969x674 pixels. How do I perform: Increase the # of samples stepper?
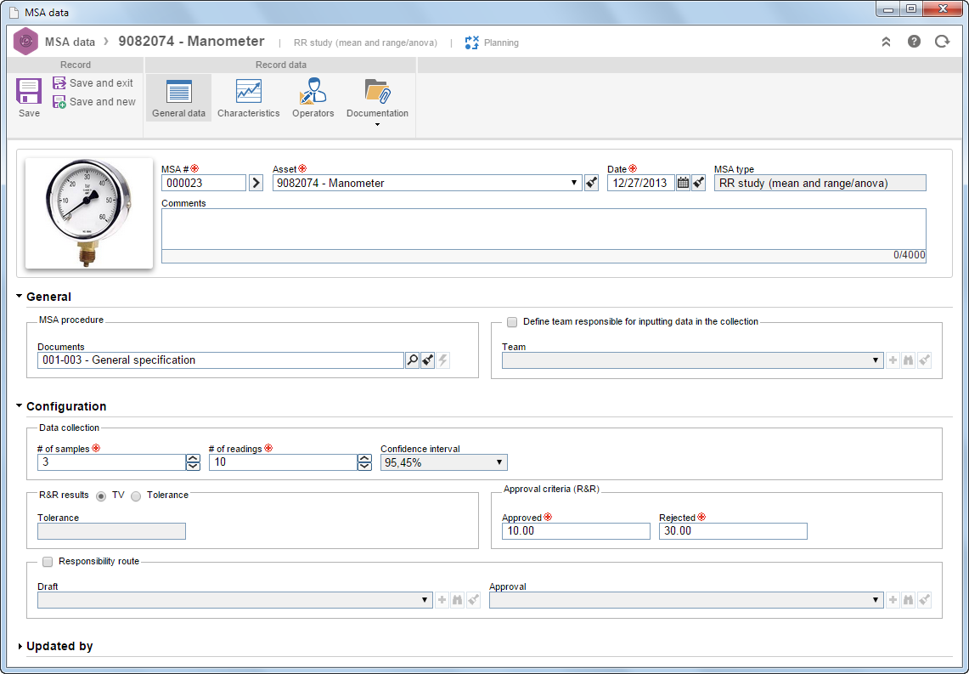coord(193,459)
